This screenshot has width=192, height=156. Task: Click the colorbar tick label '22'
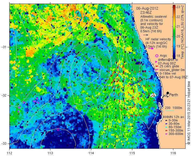click(x=178, y=17)
